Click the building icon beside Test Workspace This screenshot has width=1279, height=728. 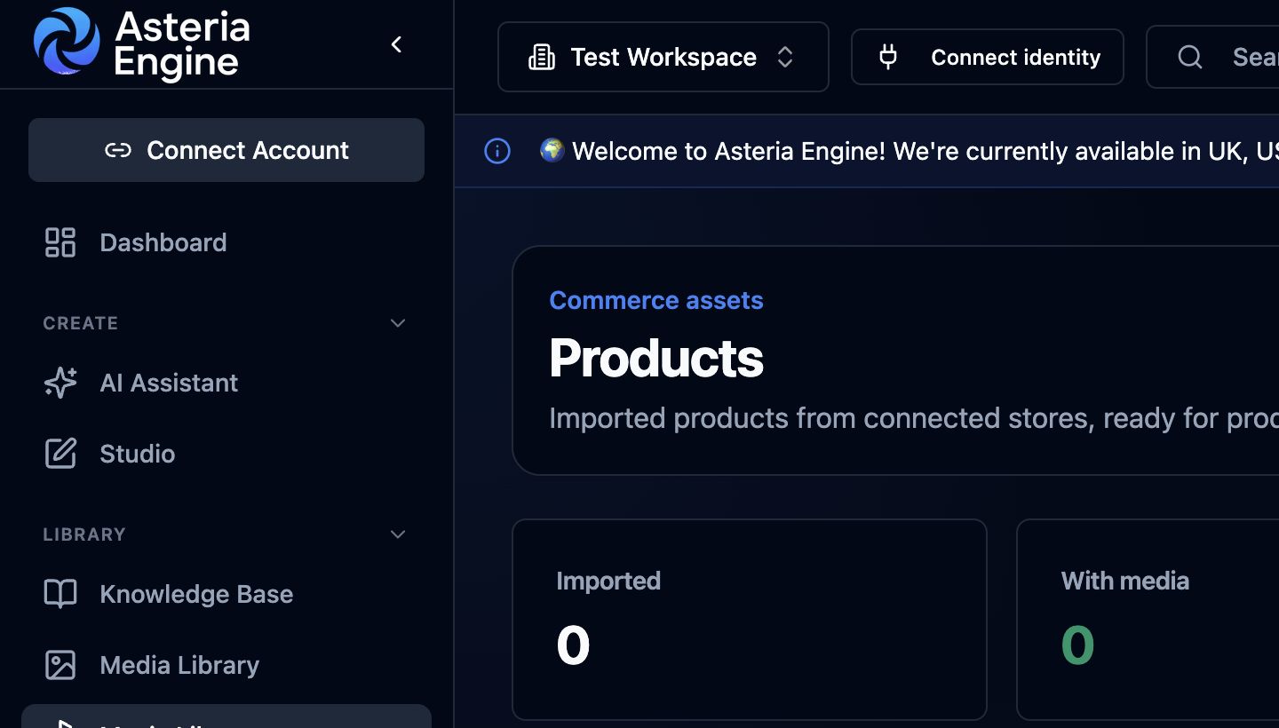[x=542, y=58]
